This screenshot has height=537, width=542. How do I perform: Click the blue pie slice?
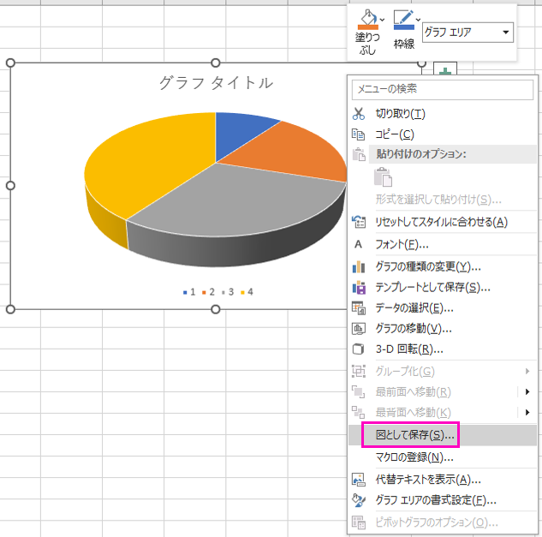point(239,131)
